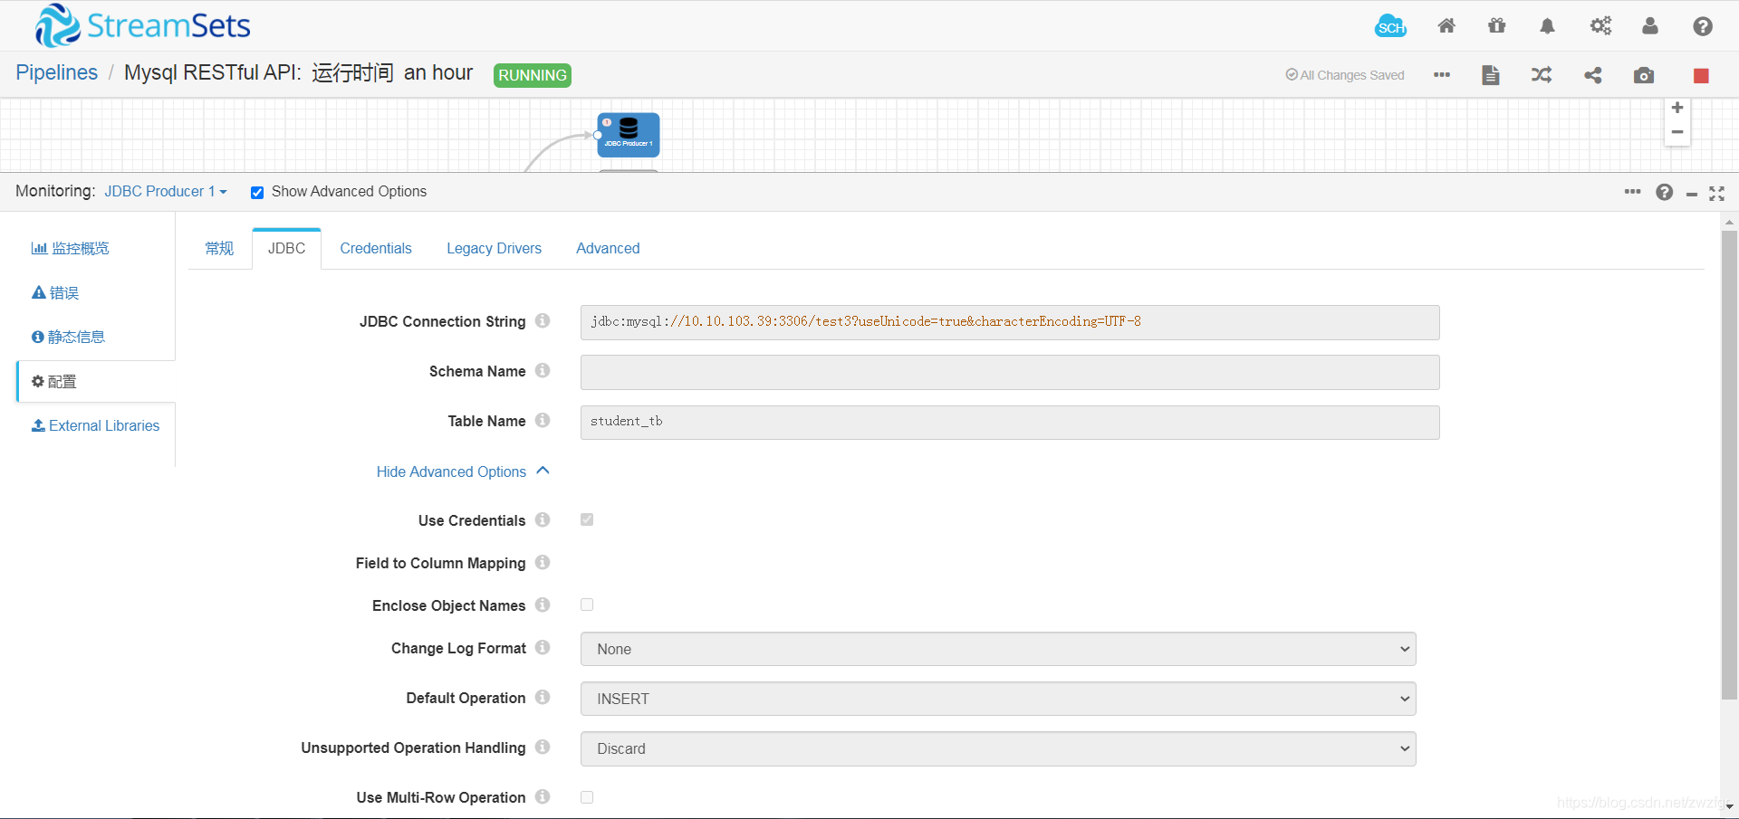Open the JDBC Producer 1 stage selector
Viewport: 1739px width, 819px height.
166,191
